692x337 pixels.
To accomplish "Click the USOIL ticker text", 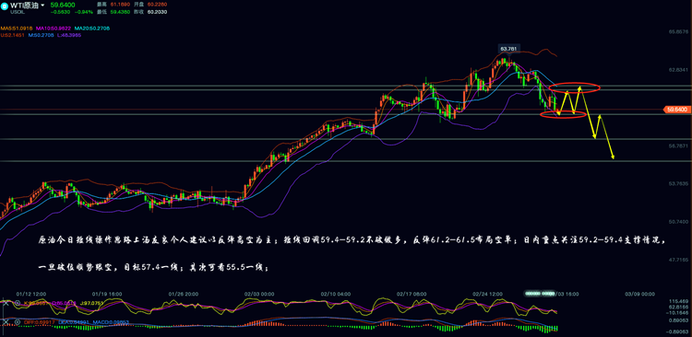I will (x=18, y=12).
